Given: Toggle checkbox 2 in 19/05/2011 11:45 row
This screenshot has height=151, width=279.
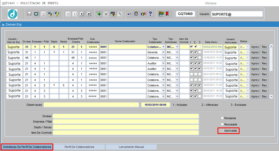Looking at the screenshot, I should [195, 85].
